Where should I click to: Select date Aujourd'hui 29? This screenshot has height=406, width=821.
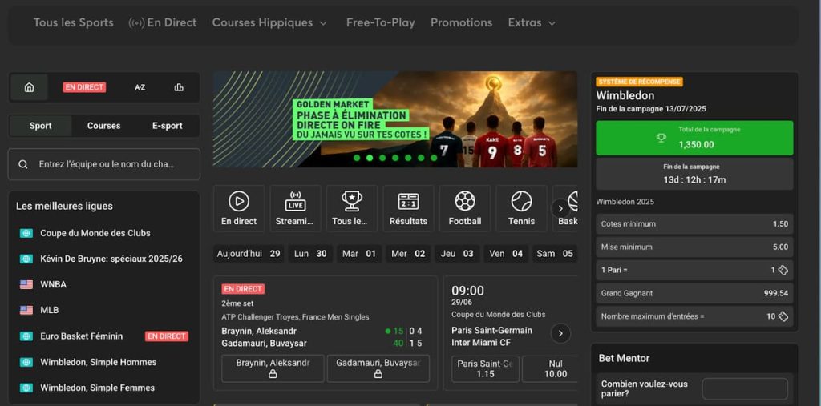click(249, 254)
